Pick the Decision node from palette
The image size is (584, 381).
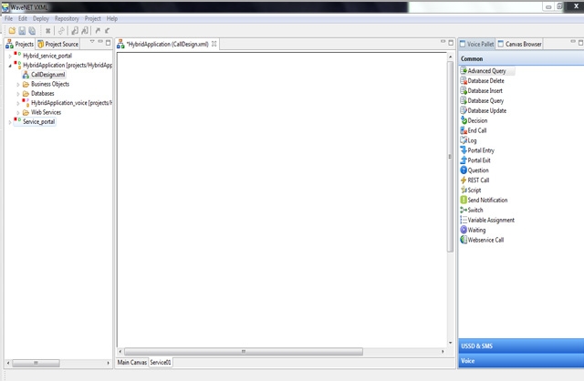[477, 120]
